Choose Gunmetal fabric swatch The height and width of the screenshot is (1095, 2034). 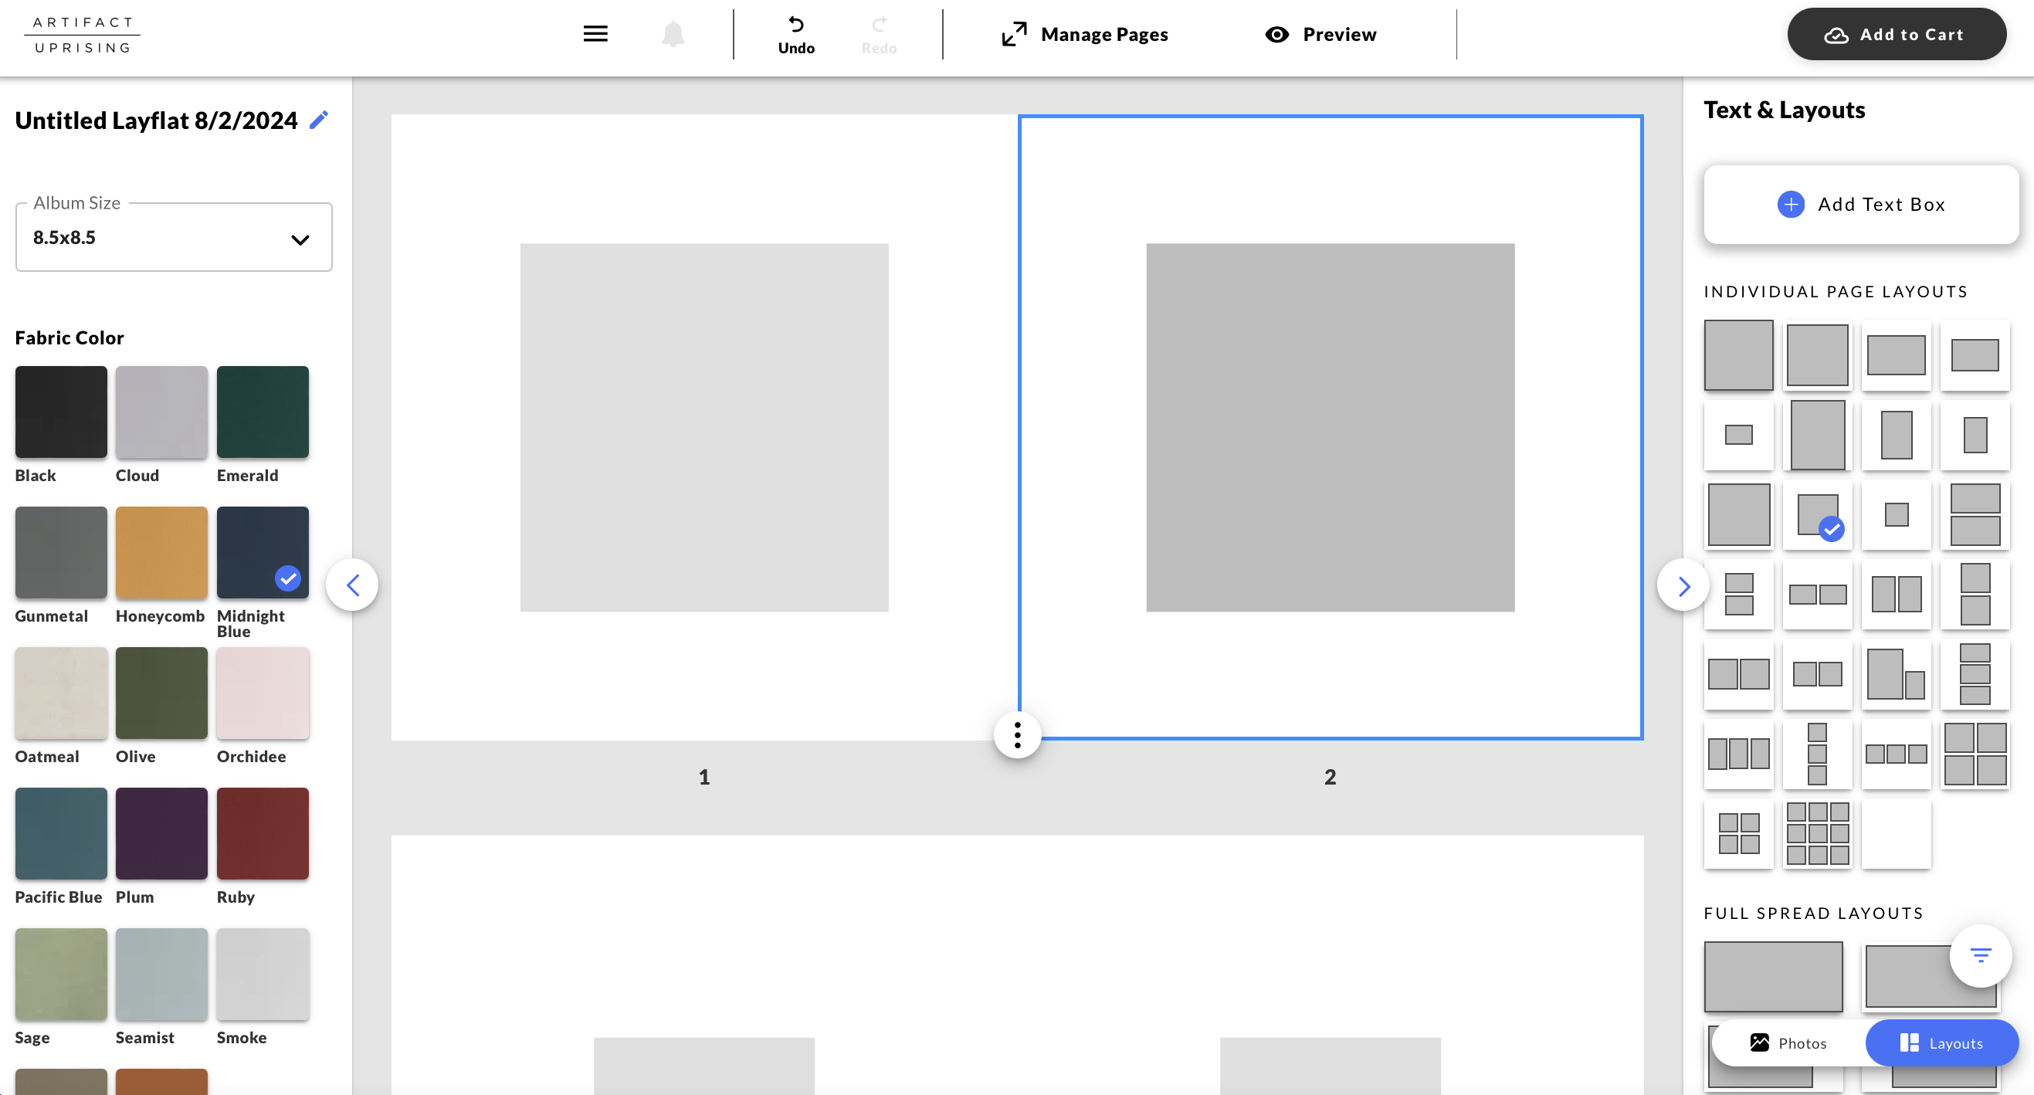61,552
